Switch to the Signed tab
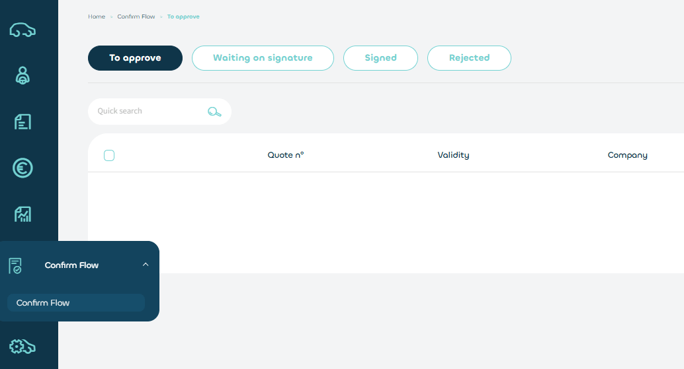This screenshot has width=684, height=369. coord(380,58)
